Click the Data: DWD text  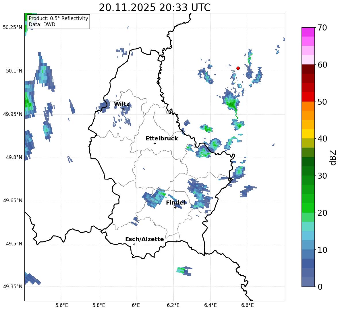coord(42,24)
